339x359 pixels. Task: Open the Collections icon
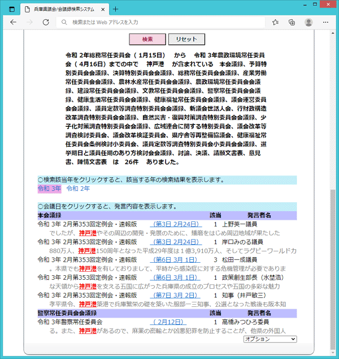pos(292,22)
